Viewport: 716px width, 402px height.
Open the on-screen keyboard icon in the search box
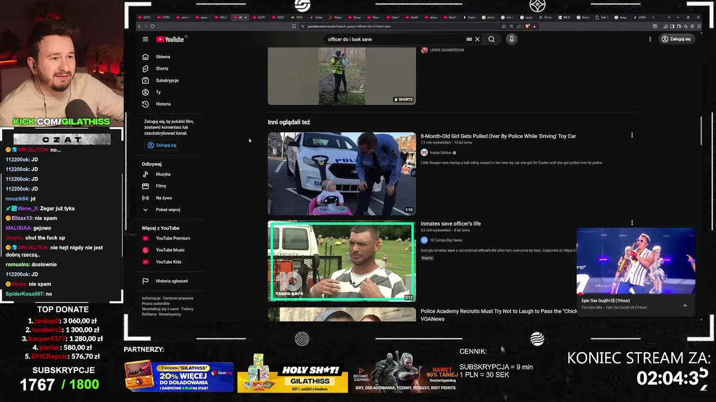[469, 39]
